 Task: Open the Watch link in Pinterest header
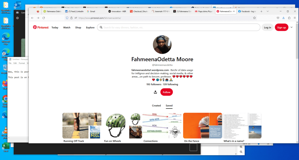(x=67, y=28)
